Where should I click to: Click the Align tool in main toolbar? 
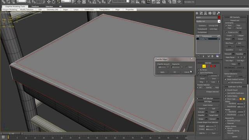coord(138,2)
